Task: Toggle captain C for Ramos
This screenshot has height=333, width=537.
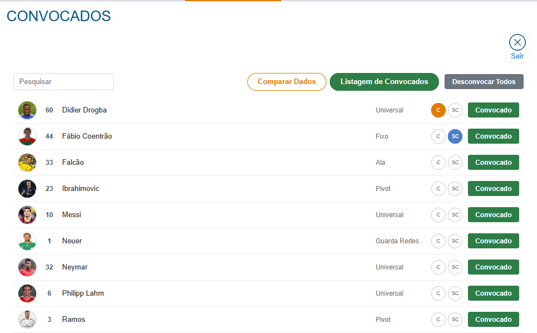Action: coord(438,320)
